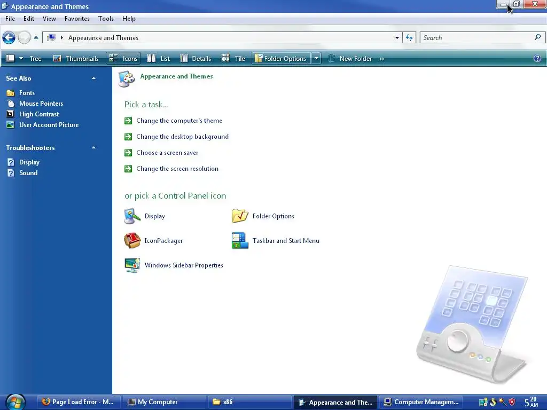Screen dimensions: 547x410
Task: Click green arrow beside Change the desktop background
Action: tap(128, 137)
